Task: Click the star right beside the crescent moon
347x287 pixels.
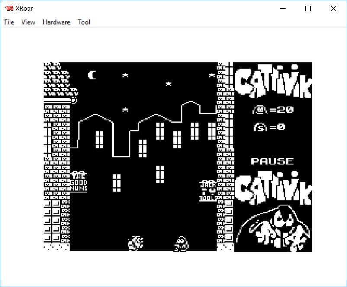Action: click(x=125, y=75)
